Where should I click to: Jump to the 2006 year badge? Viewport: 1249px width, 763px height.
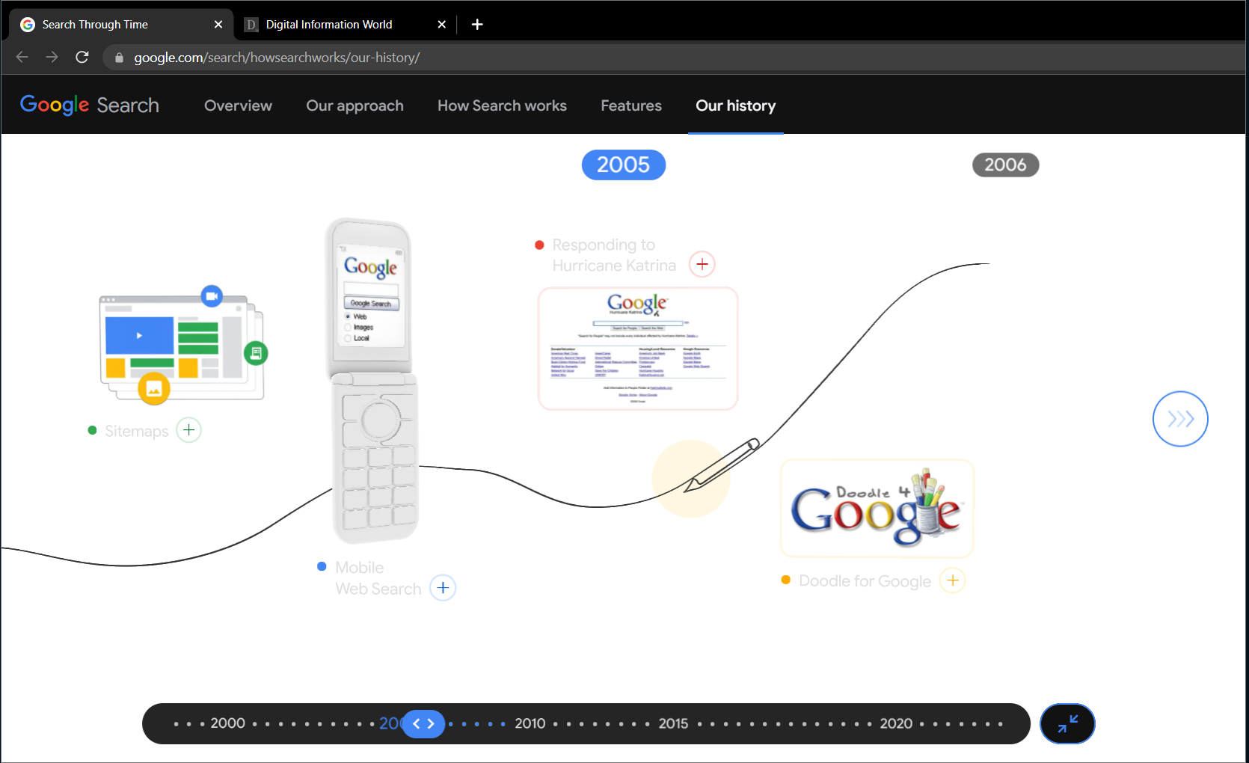tap(1005, 165)
